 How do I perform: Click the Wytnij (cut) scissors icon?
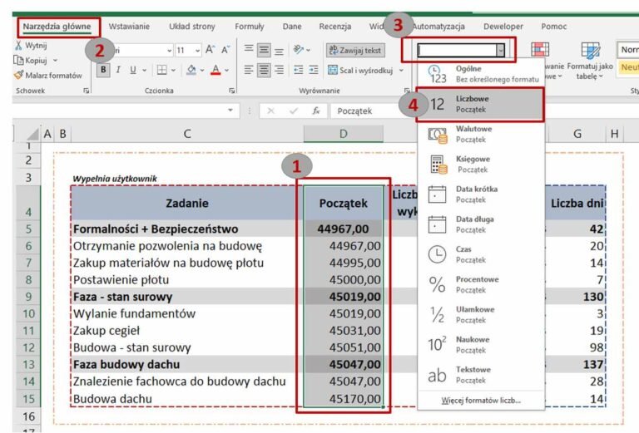click(x=17, y=45)
